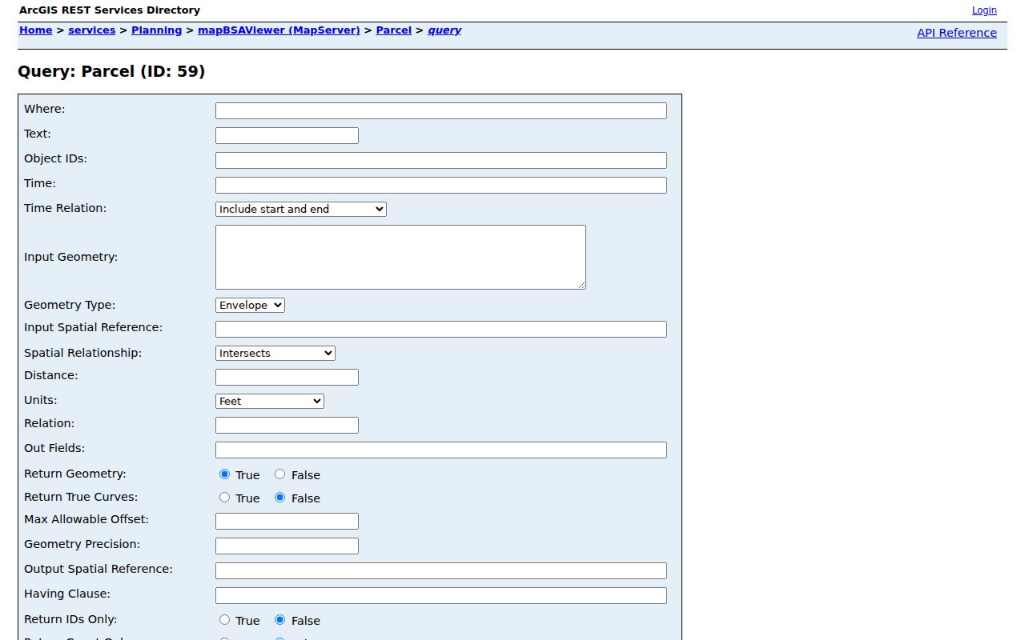Screen dimensions: 1025x640
Task: Focus the Text input field
Action: pos(287,135)
